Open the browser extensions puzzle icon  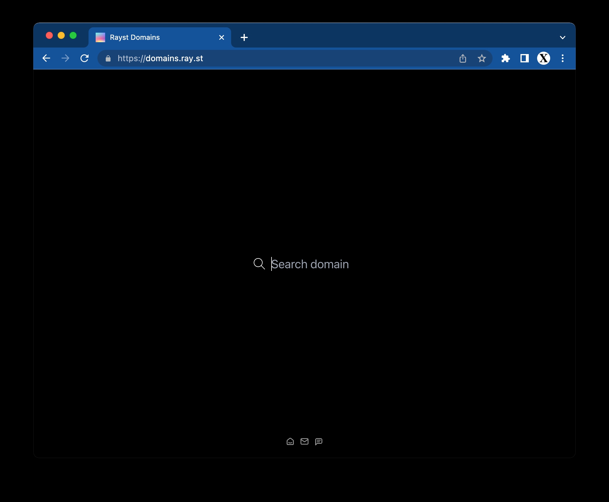[x=505, y=58]
